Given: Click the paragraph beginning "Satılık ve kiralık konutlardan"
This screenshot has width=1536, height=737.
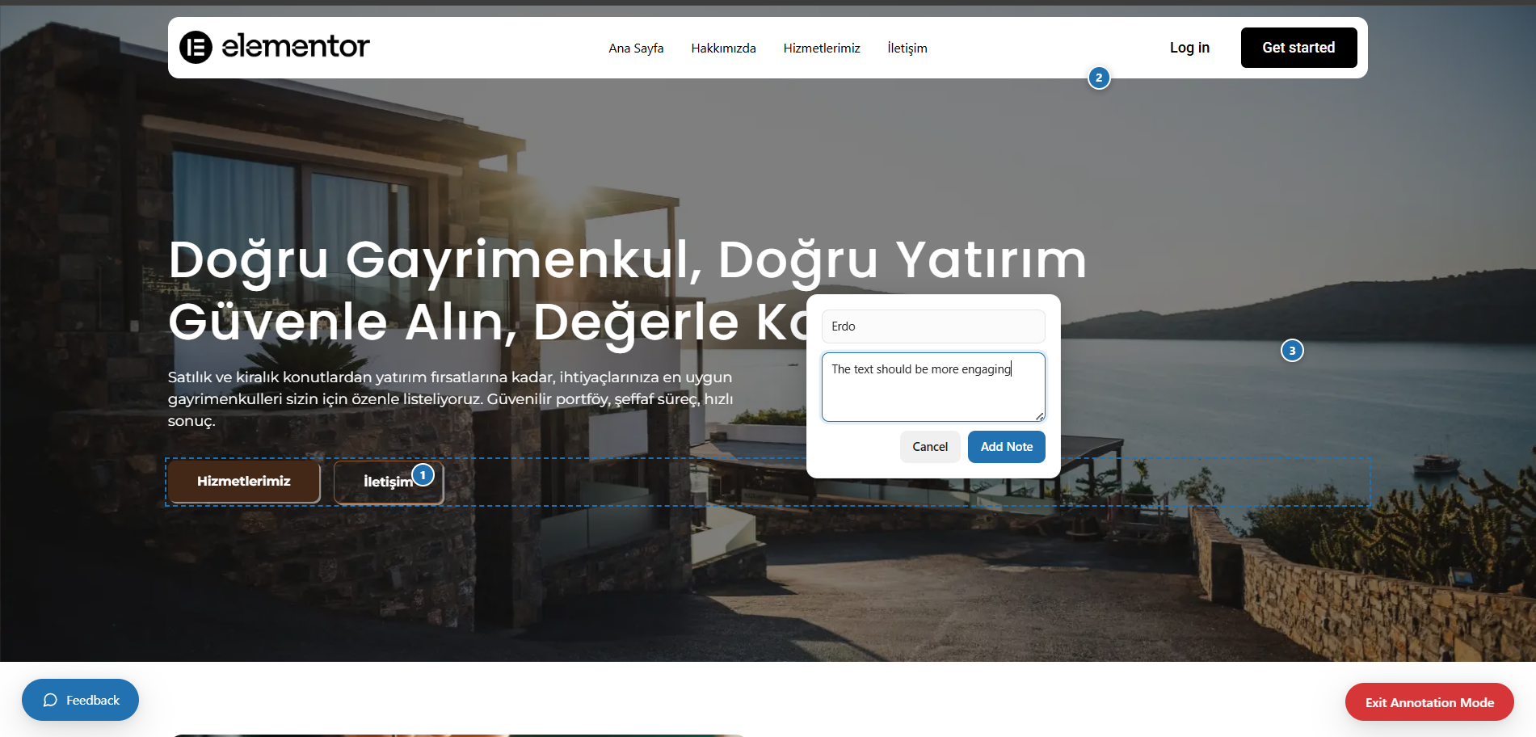Looking at the screenshot, I should [451, 399].
